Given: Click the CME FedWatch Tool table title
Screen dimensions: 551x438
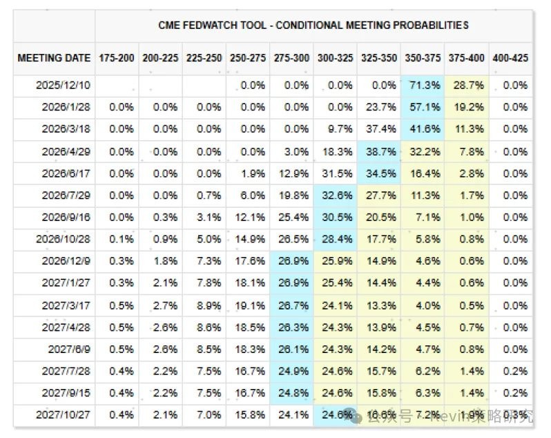Looking at the screenshot, I should click(x=313, y=25).
